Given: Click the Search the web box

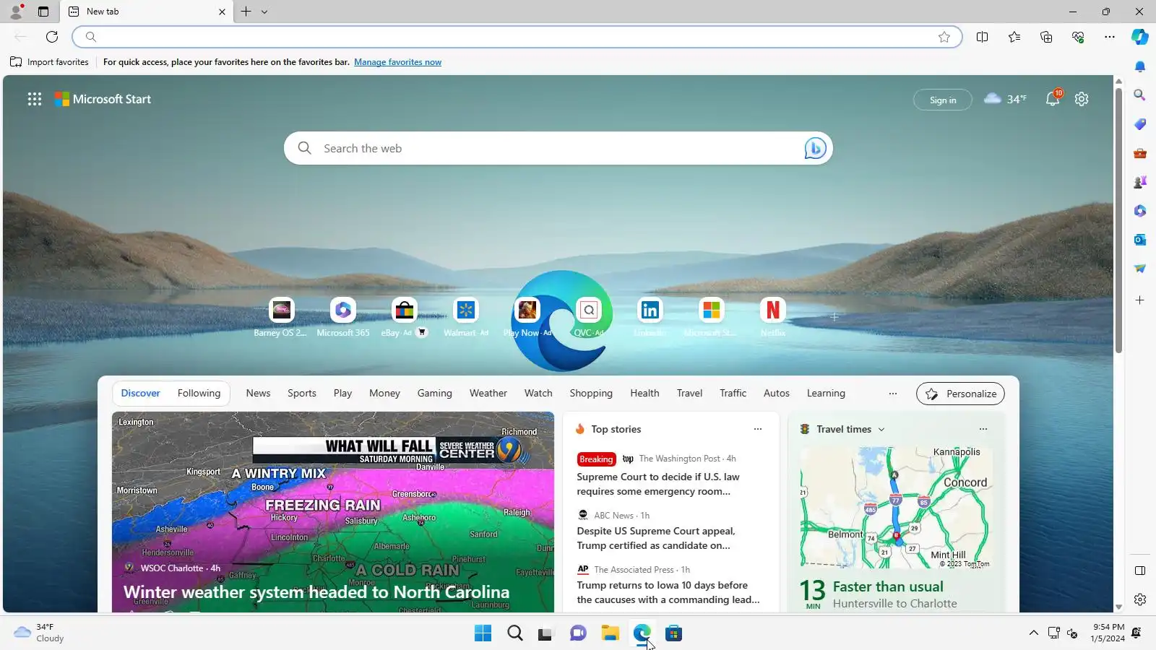Looking at the screenshot, I should pyautogui.click(x=558, y=148).
